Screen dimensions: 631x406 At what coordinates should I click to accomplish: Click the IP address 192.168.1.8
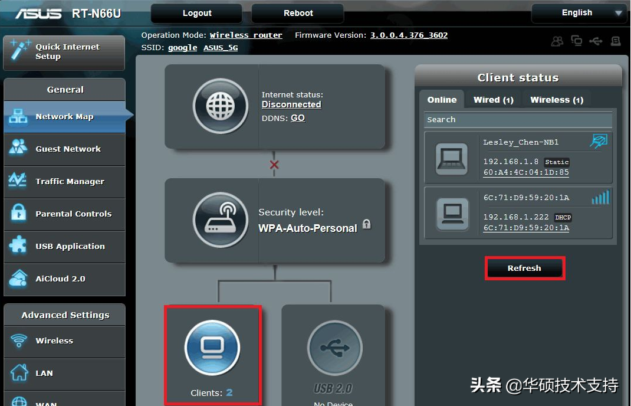(x=511, y=162)
